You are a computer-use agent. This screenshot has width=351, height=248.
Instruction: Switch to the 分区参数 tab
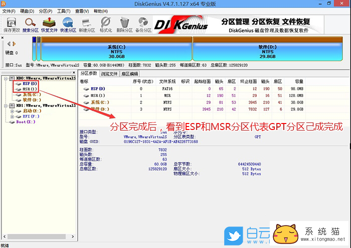(89, 73)
